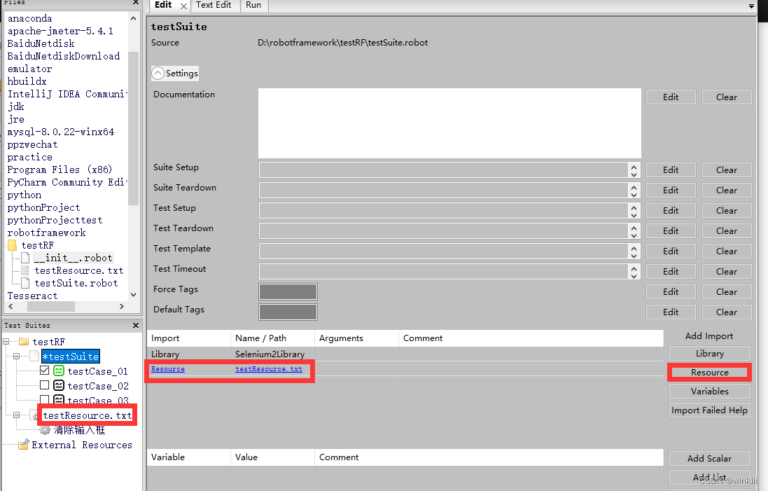Collapse the testSuite tree node
The image size is (768, 491).
(x=16, y=357)
